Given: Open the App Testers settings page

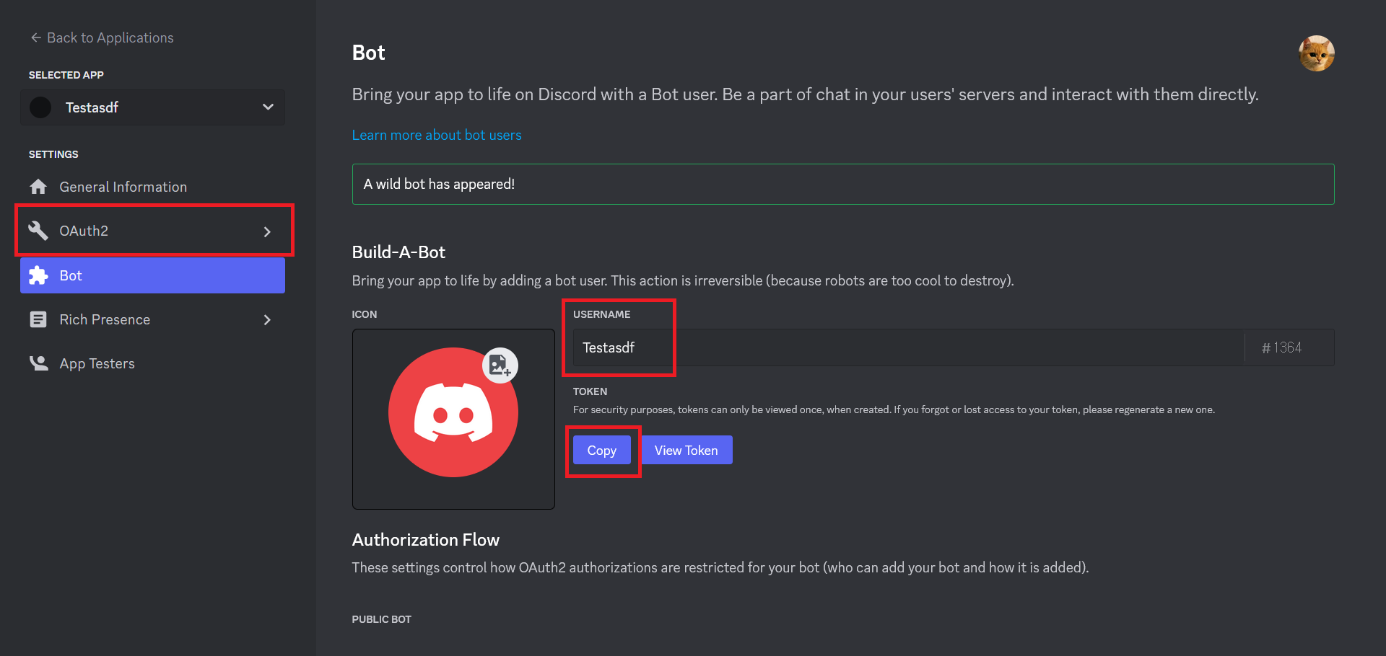Looking at the screenshot, I should pos(152,363).
